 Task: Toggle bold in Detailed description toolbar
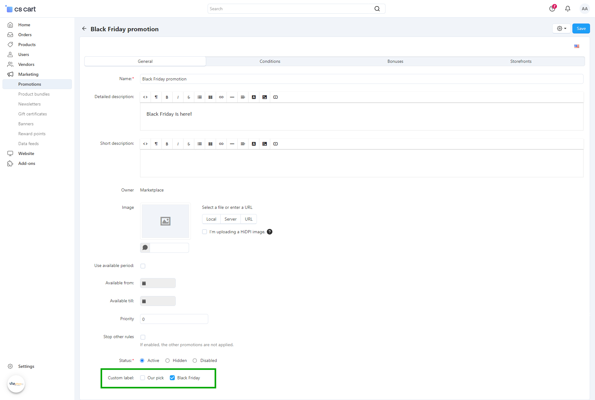pos(167,97)
